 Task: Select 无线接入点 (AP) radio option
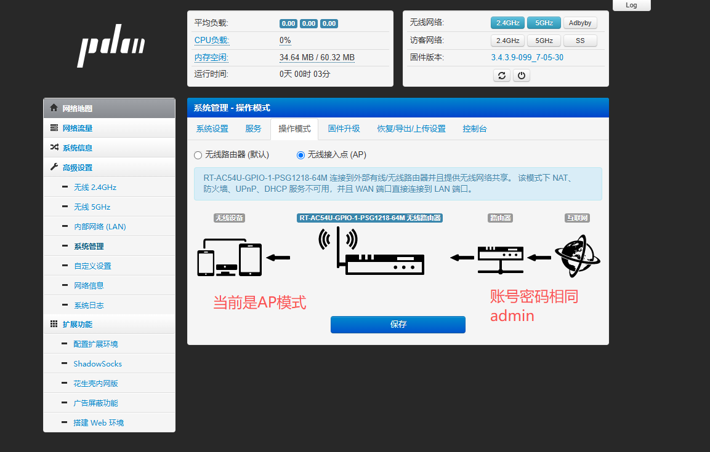301,155
